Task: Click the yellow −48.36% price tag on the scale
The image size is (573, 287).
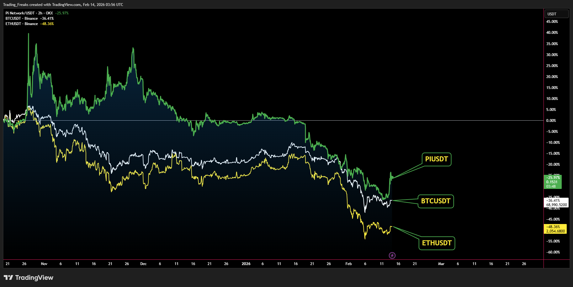Action: coord(553,227)
